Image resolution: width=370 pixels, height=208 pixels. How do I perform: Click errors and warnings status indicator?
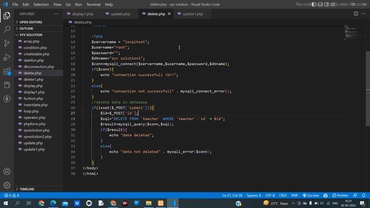pyautogui.click(x=12, y=195)
